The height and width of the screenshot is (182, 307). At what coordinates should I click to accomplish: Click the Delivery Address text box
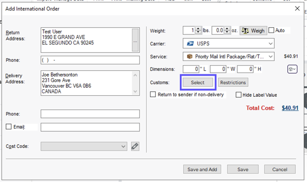[90, 83]
